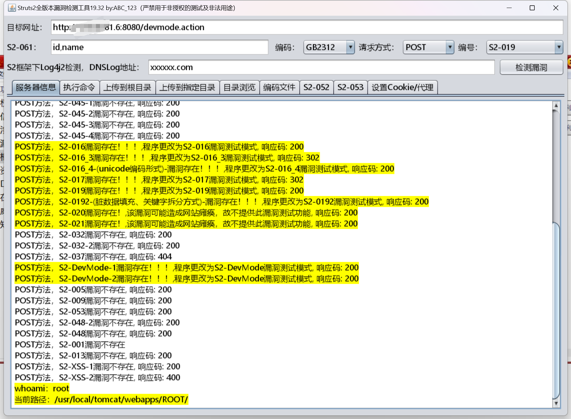The image size is (571, 419).
Task: Click the scrollbar up arrow
Action: pyautogui.click(x=556, y=106)
